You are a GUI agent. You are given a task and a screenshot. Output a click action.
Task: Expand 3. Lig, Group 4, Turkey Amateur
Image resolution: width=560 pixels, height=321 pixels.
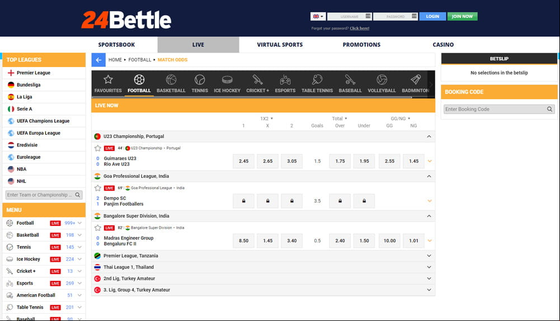click(429, 290)
